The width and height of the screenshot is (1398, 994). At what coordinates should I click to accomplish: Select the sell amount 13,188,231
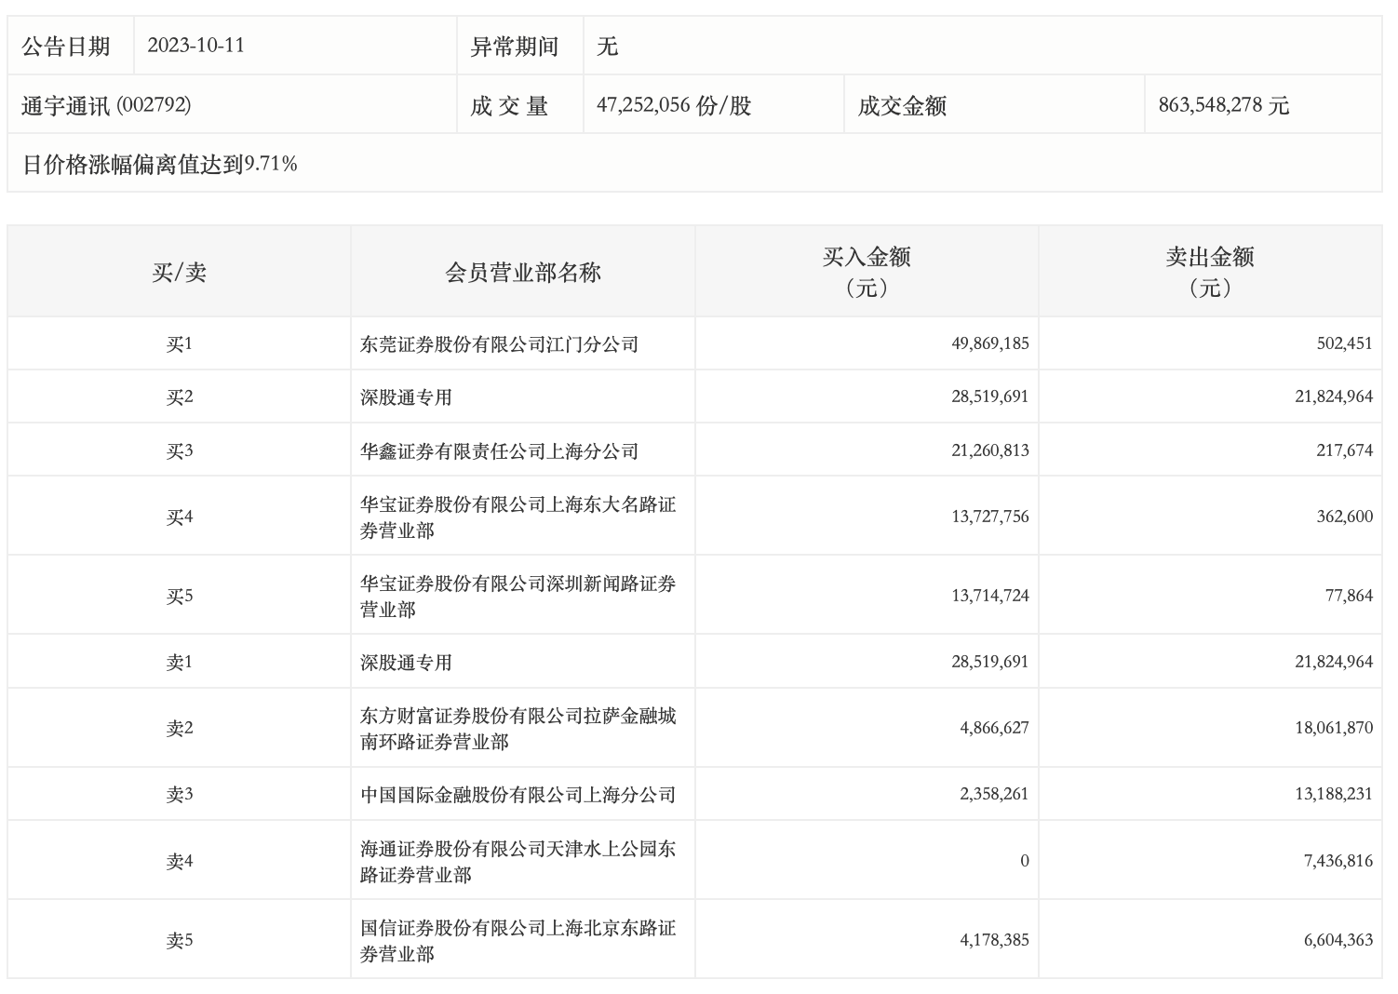click(x=1333, y=794)
